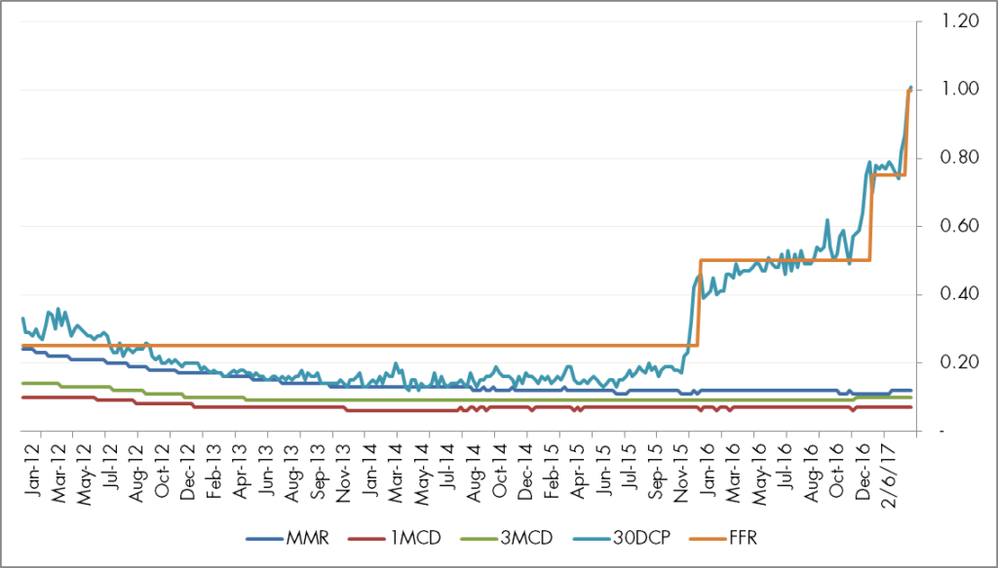Click the 0.80 y-axis value
998x568 pixels.
pos(959,158)
